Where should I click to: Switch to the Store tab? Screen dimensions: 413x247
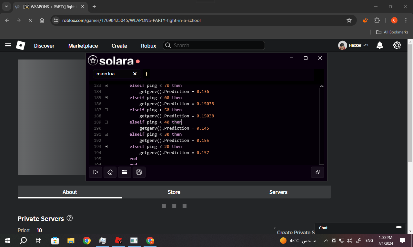[x=174, y=192]
